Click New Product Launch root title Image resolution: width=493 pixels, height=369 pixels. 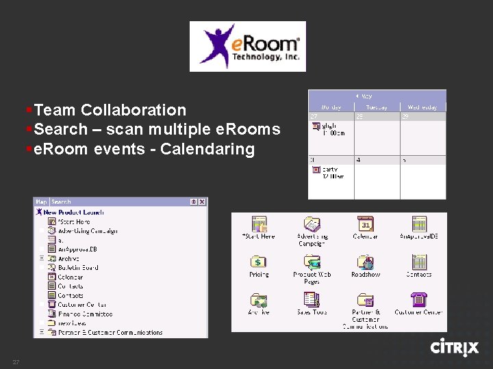pyautogui.click(x=73, y=212)
